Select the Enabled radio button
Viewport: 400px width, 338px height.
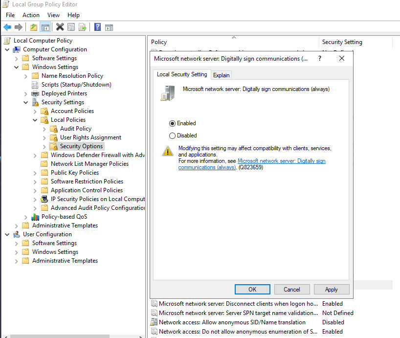coord(172,123)
